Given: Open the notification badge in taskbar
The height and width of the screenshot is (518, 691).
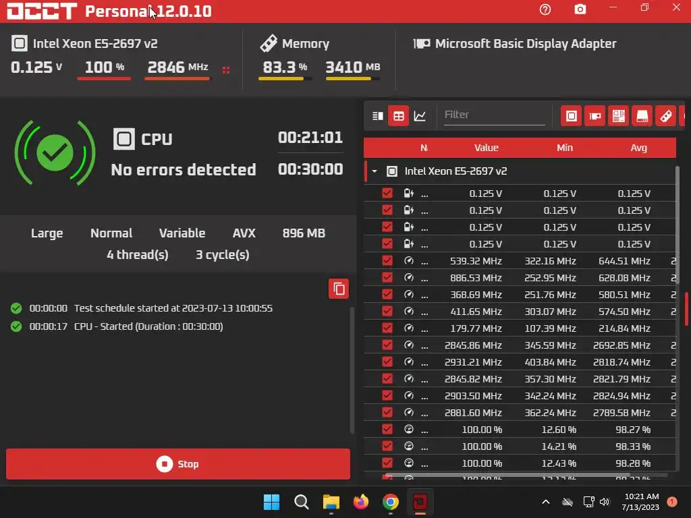Looking at the screenshot, I should 672,502.
